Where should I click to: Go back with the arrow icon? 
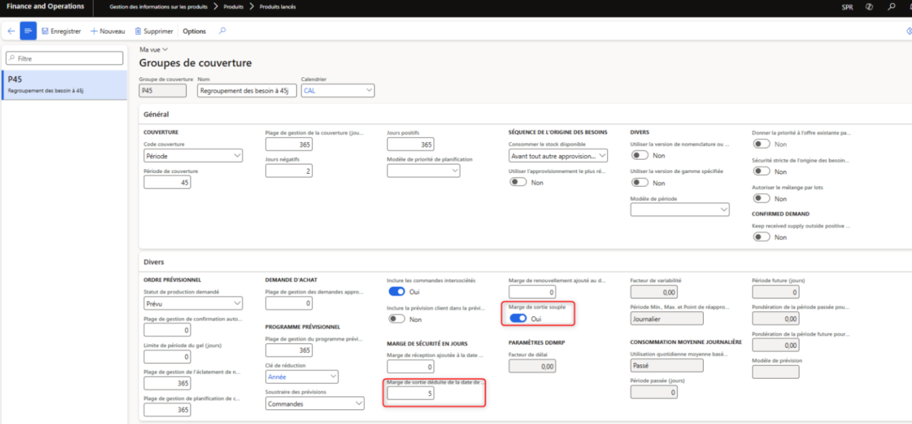11,31
